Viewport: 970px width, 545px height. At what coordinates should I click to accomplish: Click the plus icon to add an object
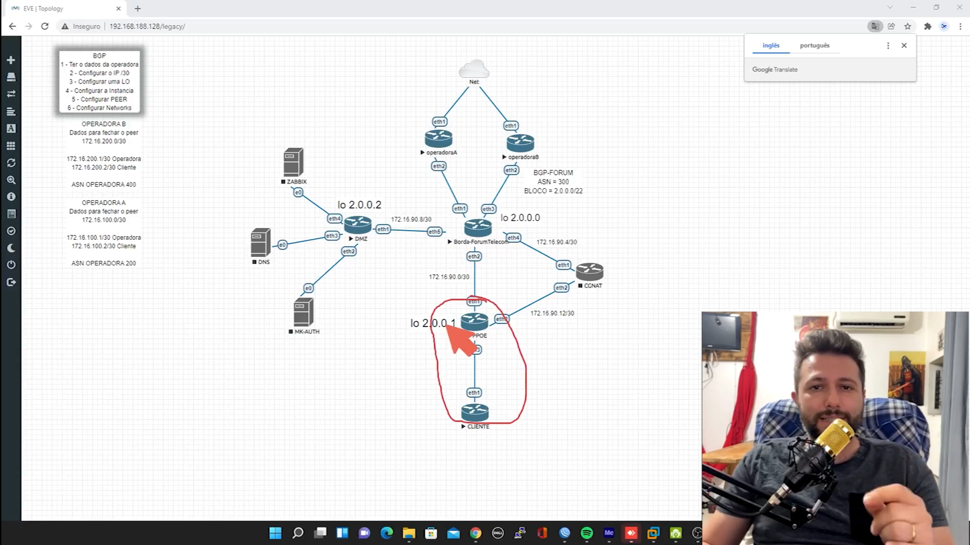point(11,60)
